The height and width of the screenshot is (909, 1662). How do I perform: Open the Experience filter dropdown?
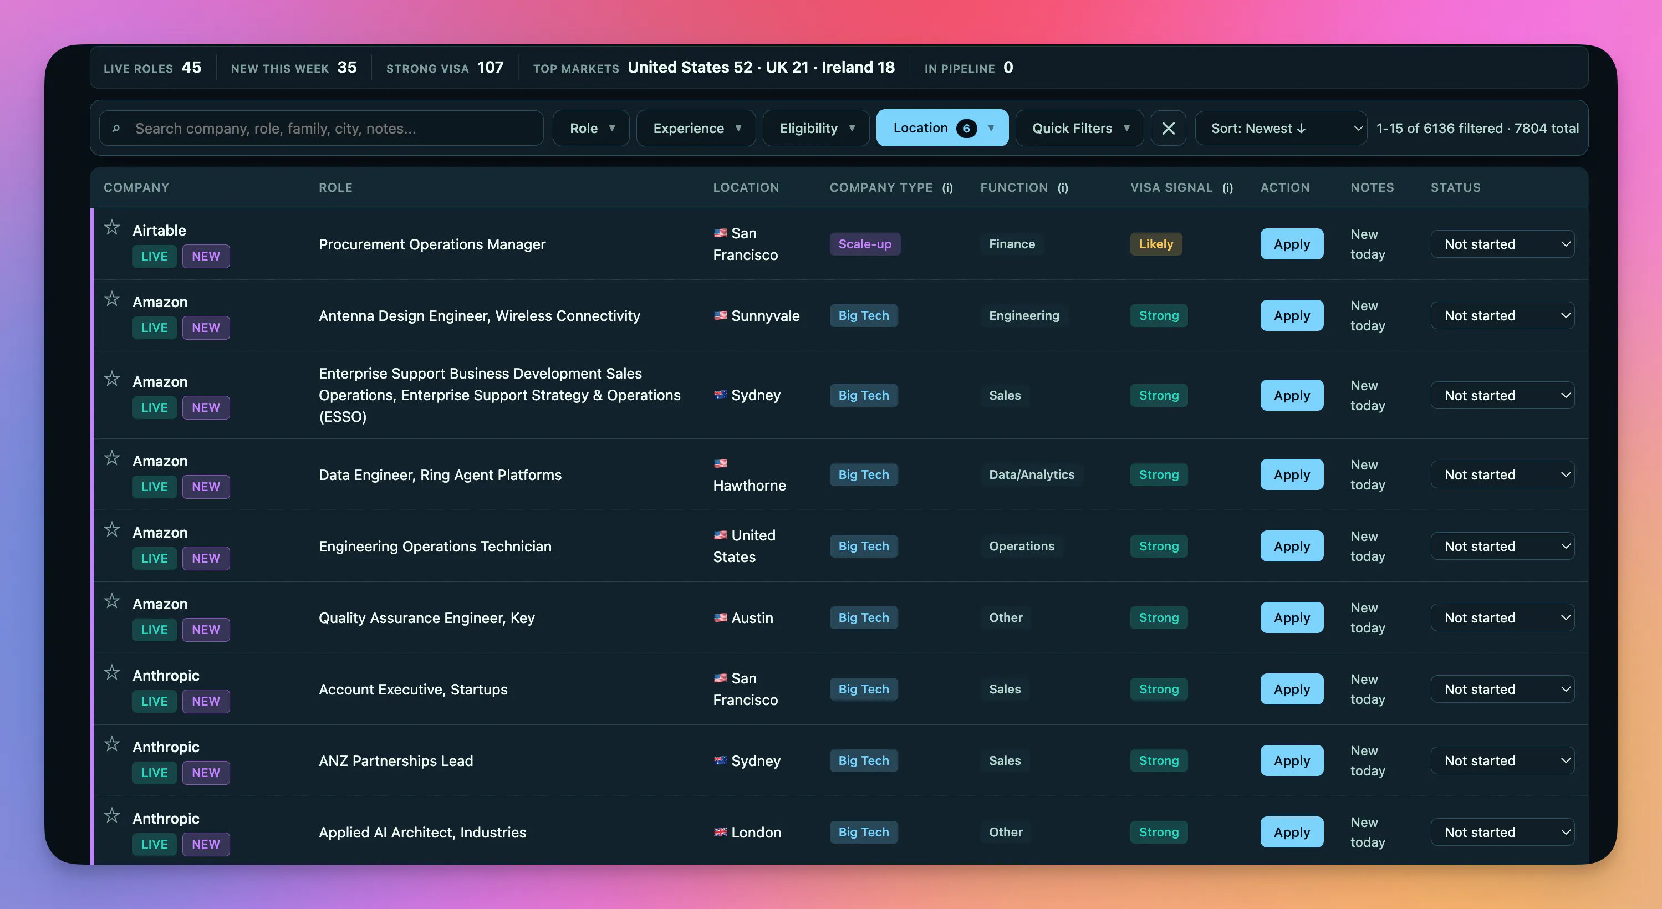tap(696, 129)
